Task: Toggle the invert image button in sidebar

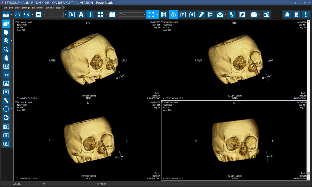Action: click(6, 126)
